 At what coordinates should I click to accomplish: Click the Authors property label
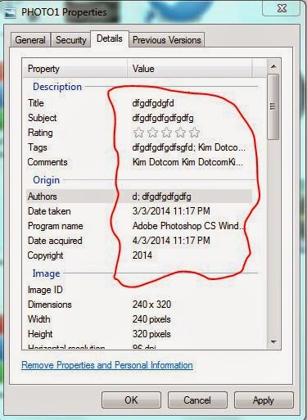point(43,196)
